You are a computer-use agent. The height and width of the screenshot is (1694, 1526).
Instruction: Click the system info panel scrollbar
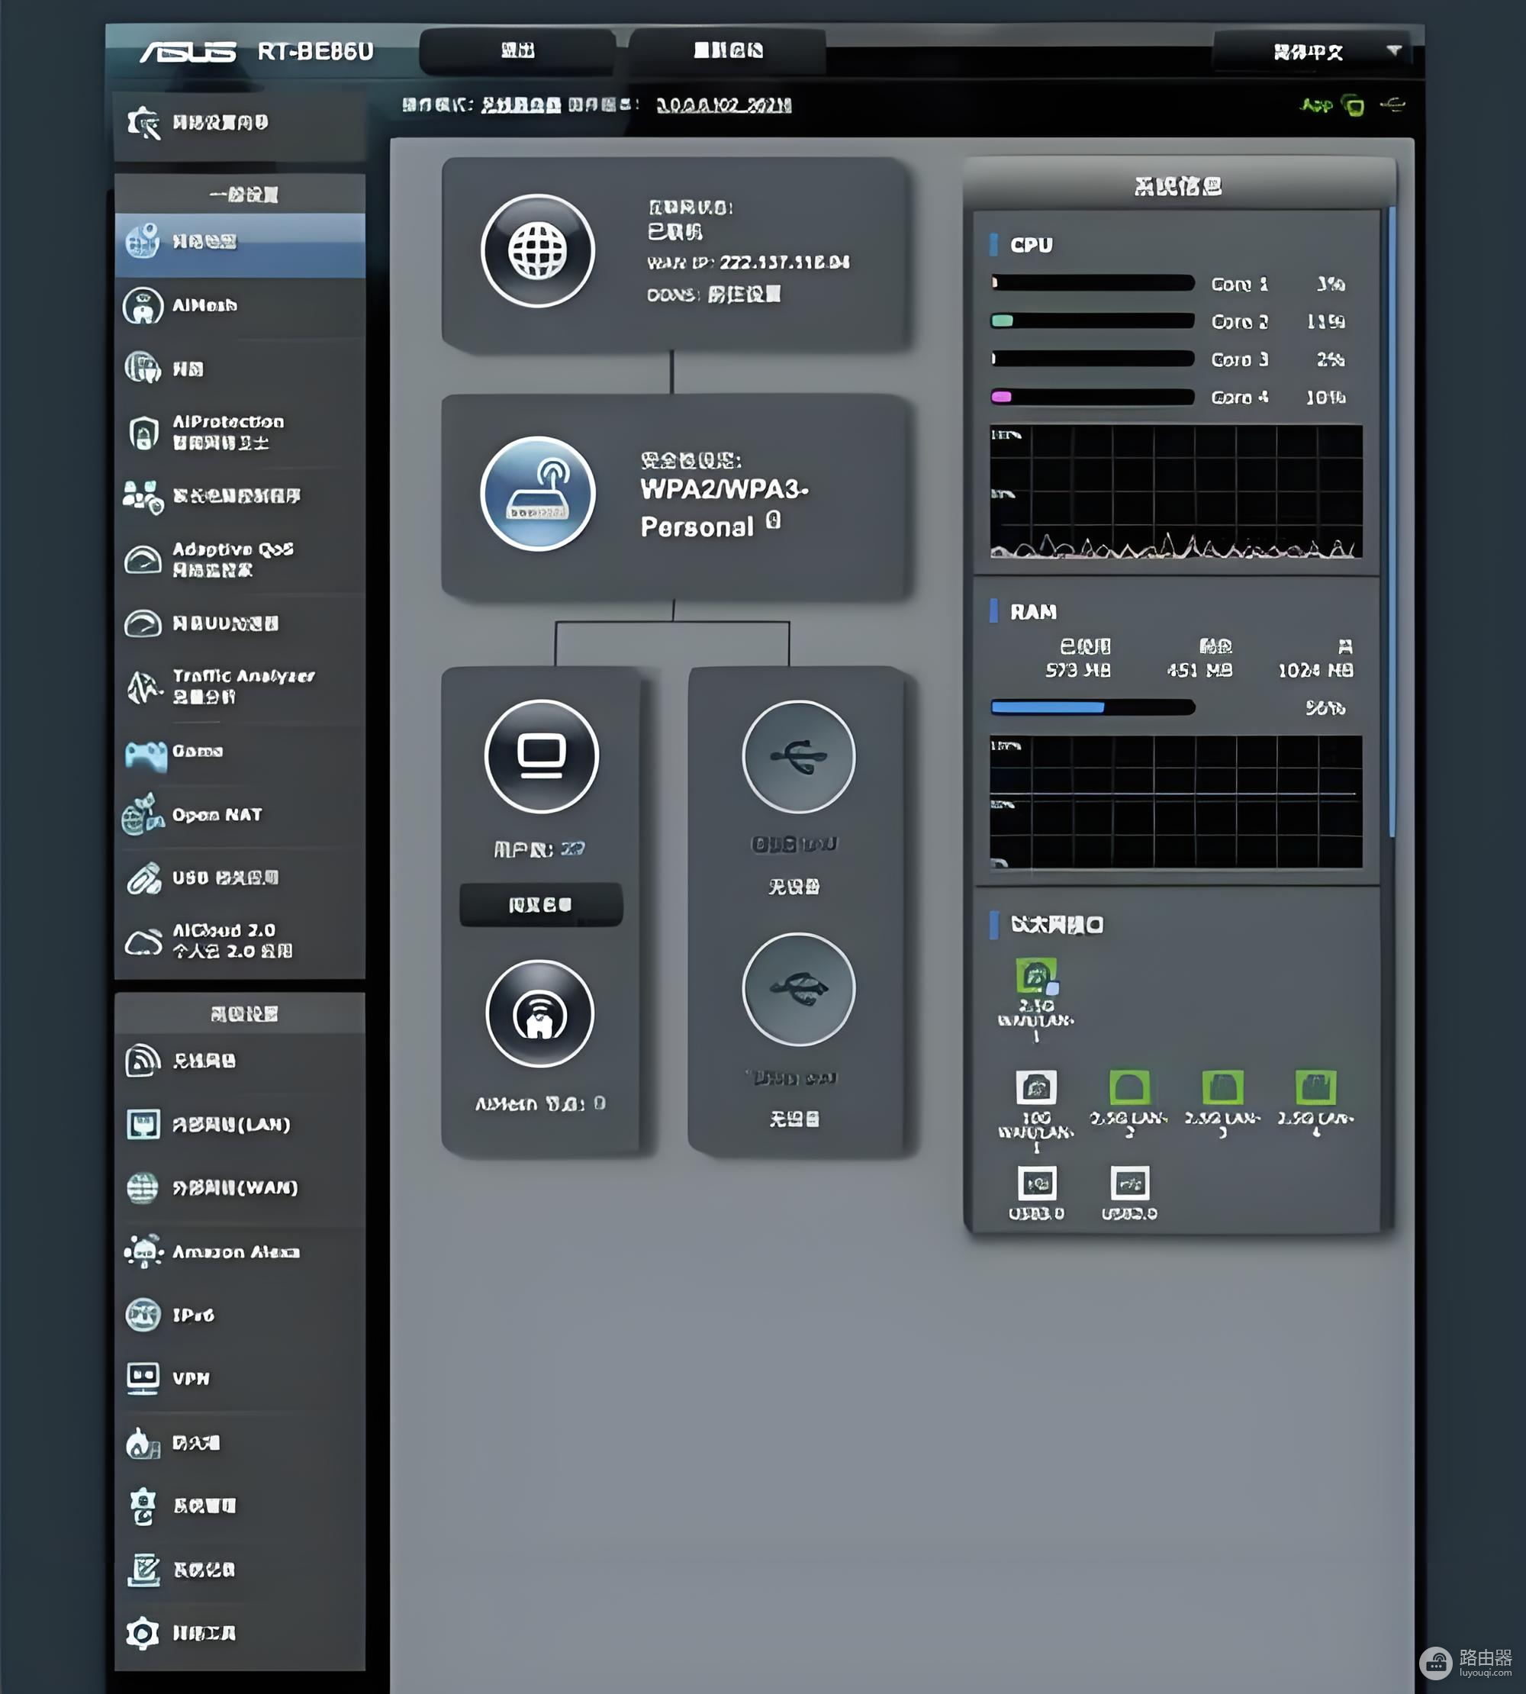(x=1392, y=520)
